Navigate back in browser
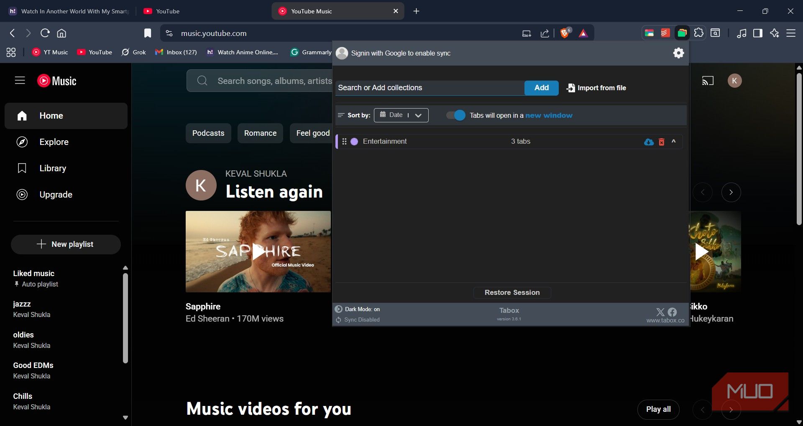803x426 pixels. (x=12, y=33)
